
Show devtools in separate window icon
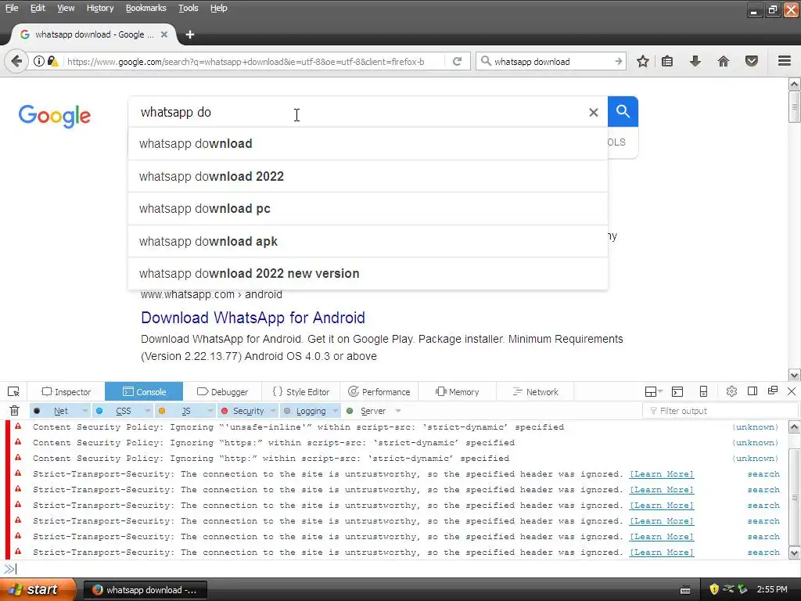(x=773, y=390)
